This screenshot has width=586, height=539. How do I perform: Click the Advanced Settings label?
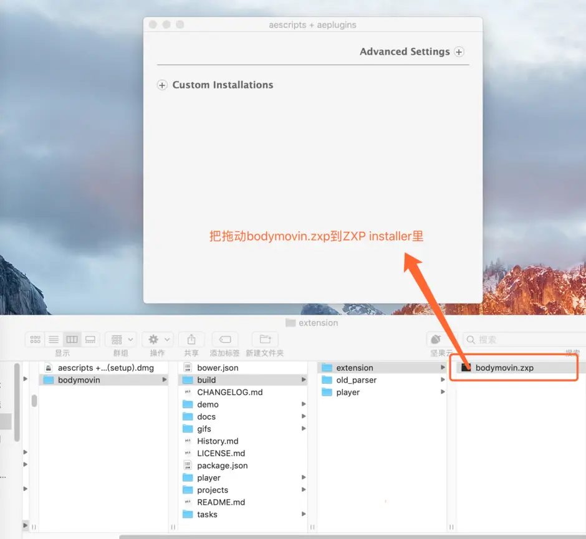[x=405, y=52]
